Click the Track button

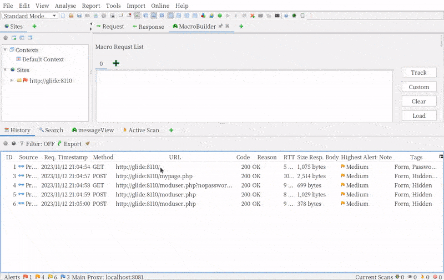click(419, 72)
